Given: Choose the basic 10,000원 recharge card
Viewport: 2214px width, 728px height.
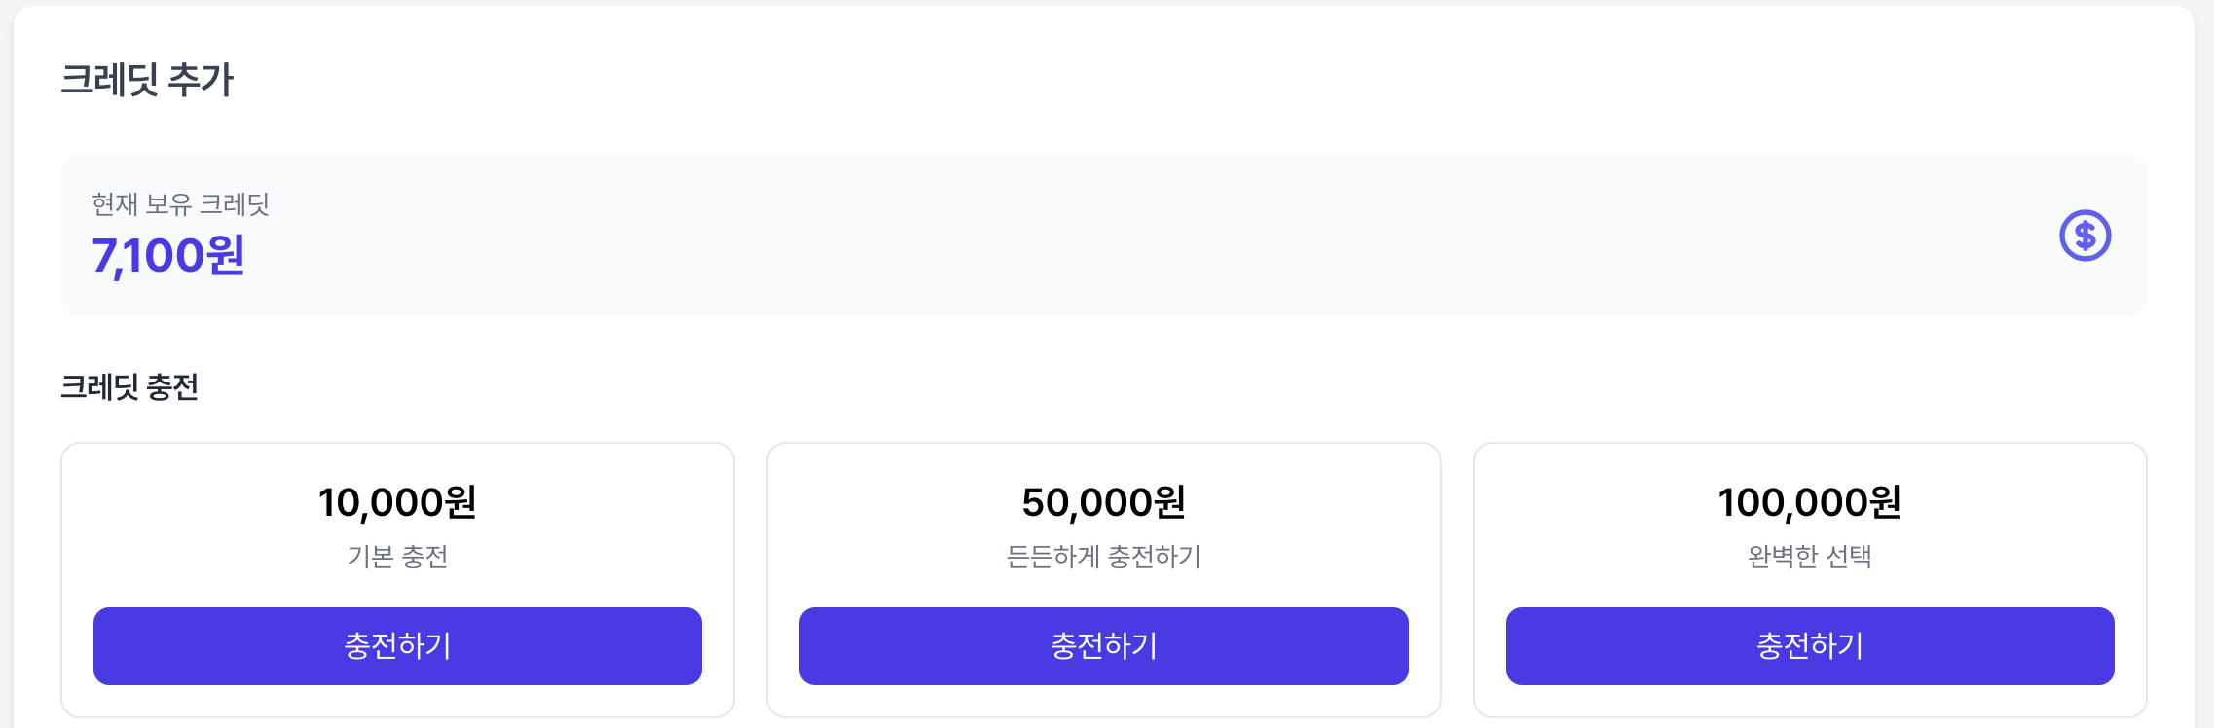Looking at the screenshot, I should (x=397, y=580).
